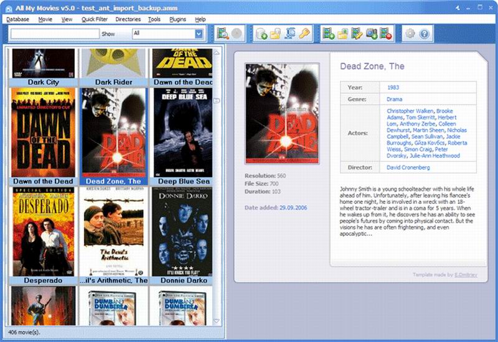Click the down arrow of the movie list scrollbar
The image size is (498, 342).
(x=217, y=321)
